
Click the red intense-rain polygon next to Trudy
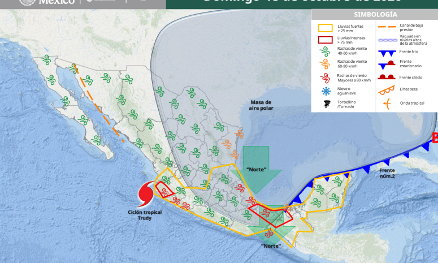[164, 189]
